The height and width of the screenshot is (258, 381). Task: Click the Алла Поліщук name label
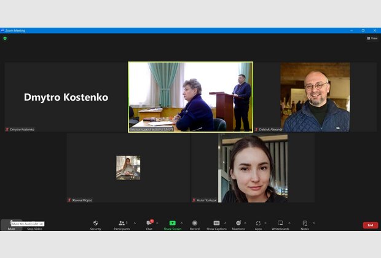206,200
